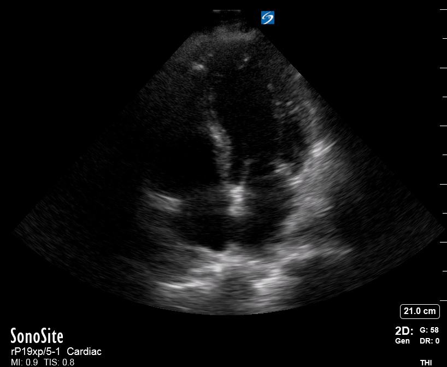
Task: Click the Gen optimization setting label
Action: point(402,341)
